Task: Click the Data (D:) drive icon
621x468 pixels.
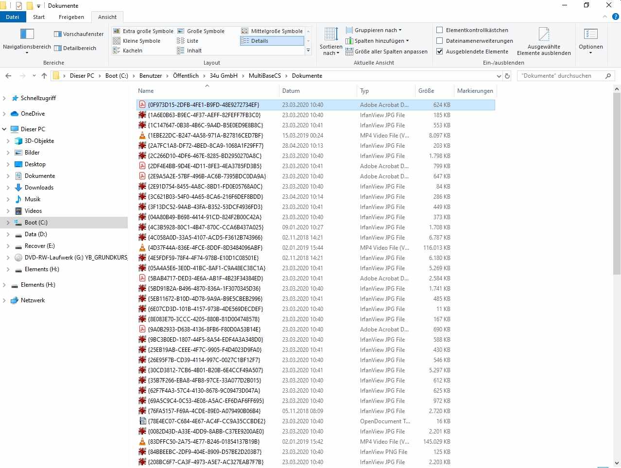Action: 18,234
